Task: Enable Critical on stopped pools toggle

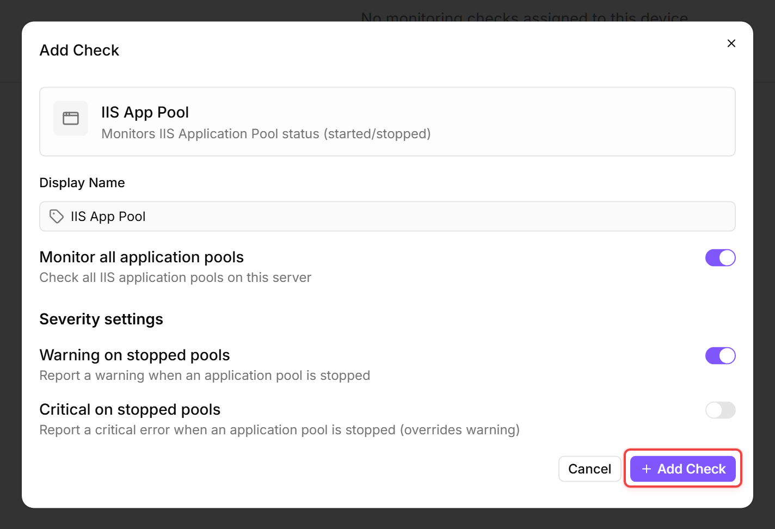Action: point(720,410)
